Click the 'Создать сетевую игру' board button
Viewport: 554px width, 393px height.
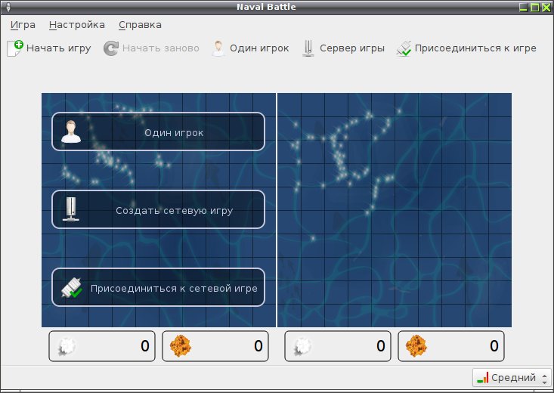coord(158,209)
